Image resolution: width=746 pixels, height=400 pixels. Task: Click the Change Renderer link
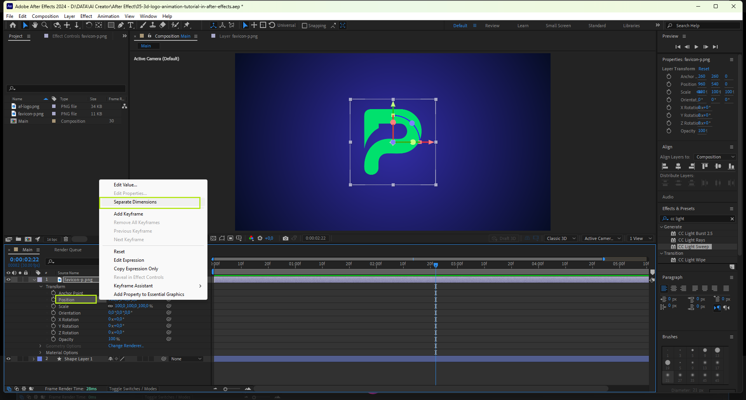[126, 346]
